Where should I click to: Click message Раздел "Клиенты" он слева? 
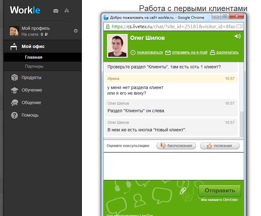point(136,111)
